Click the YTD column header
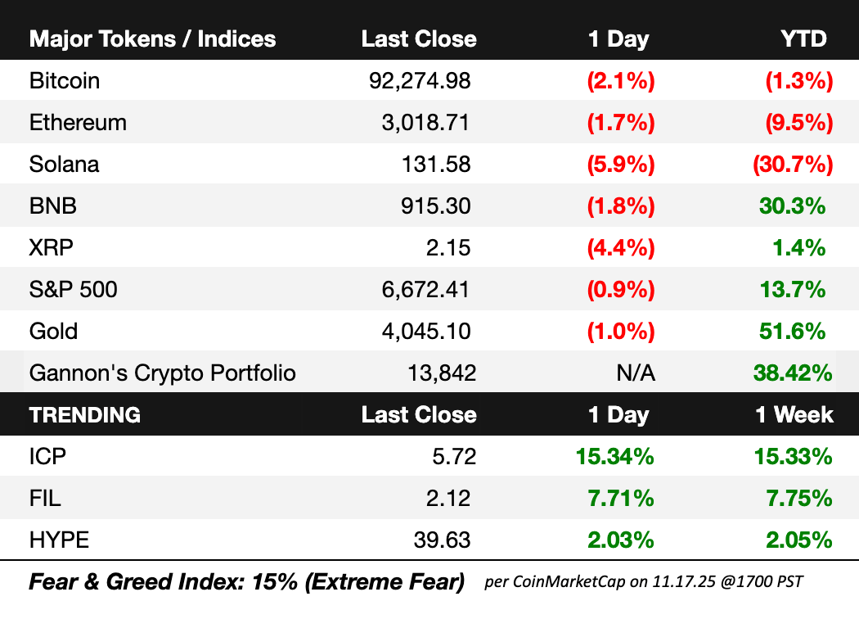Image resolution: width=859 pixels, height=619 pixels. [x=803, y=39]
